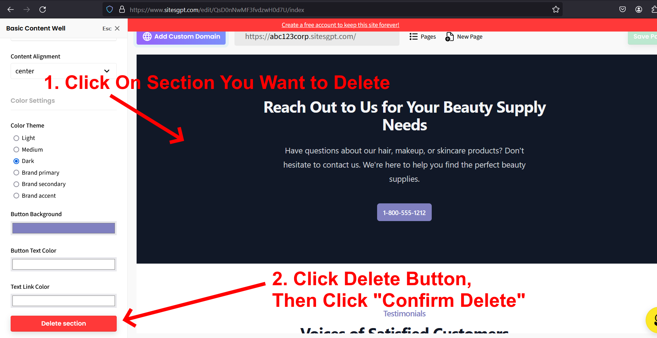Click the browser back arrow
This screenshot has height=338, width=657.
coord(11,10)
